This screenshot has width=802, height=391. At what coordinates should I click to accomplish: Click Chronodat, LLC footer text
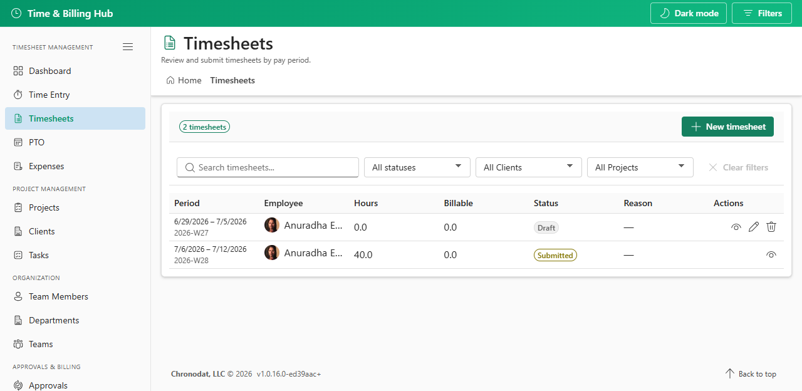(198, 374)
